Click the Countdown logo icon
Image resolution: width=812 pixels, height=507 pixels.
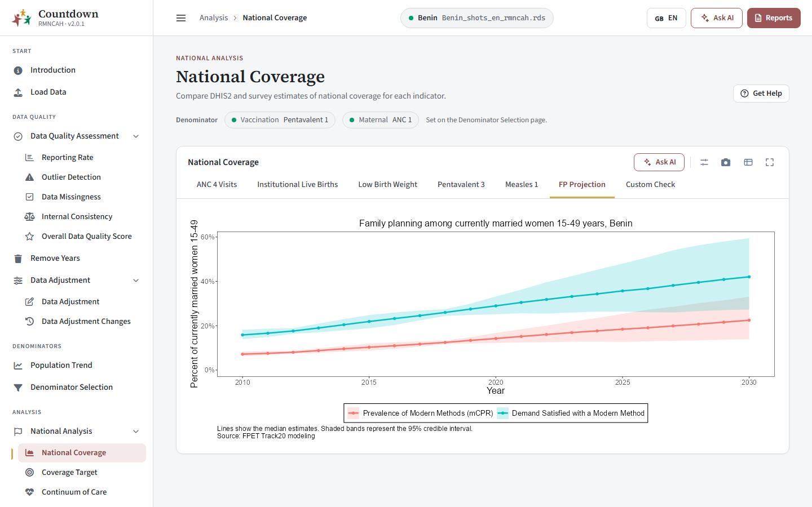21,18
